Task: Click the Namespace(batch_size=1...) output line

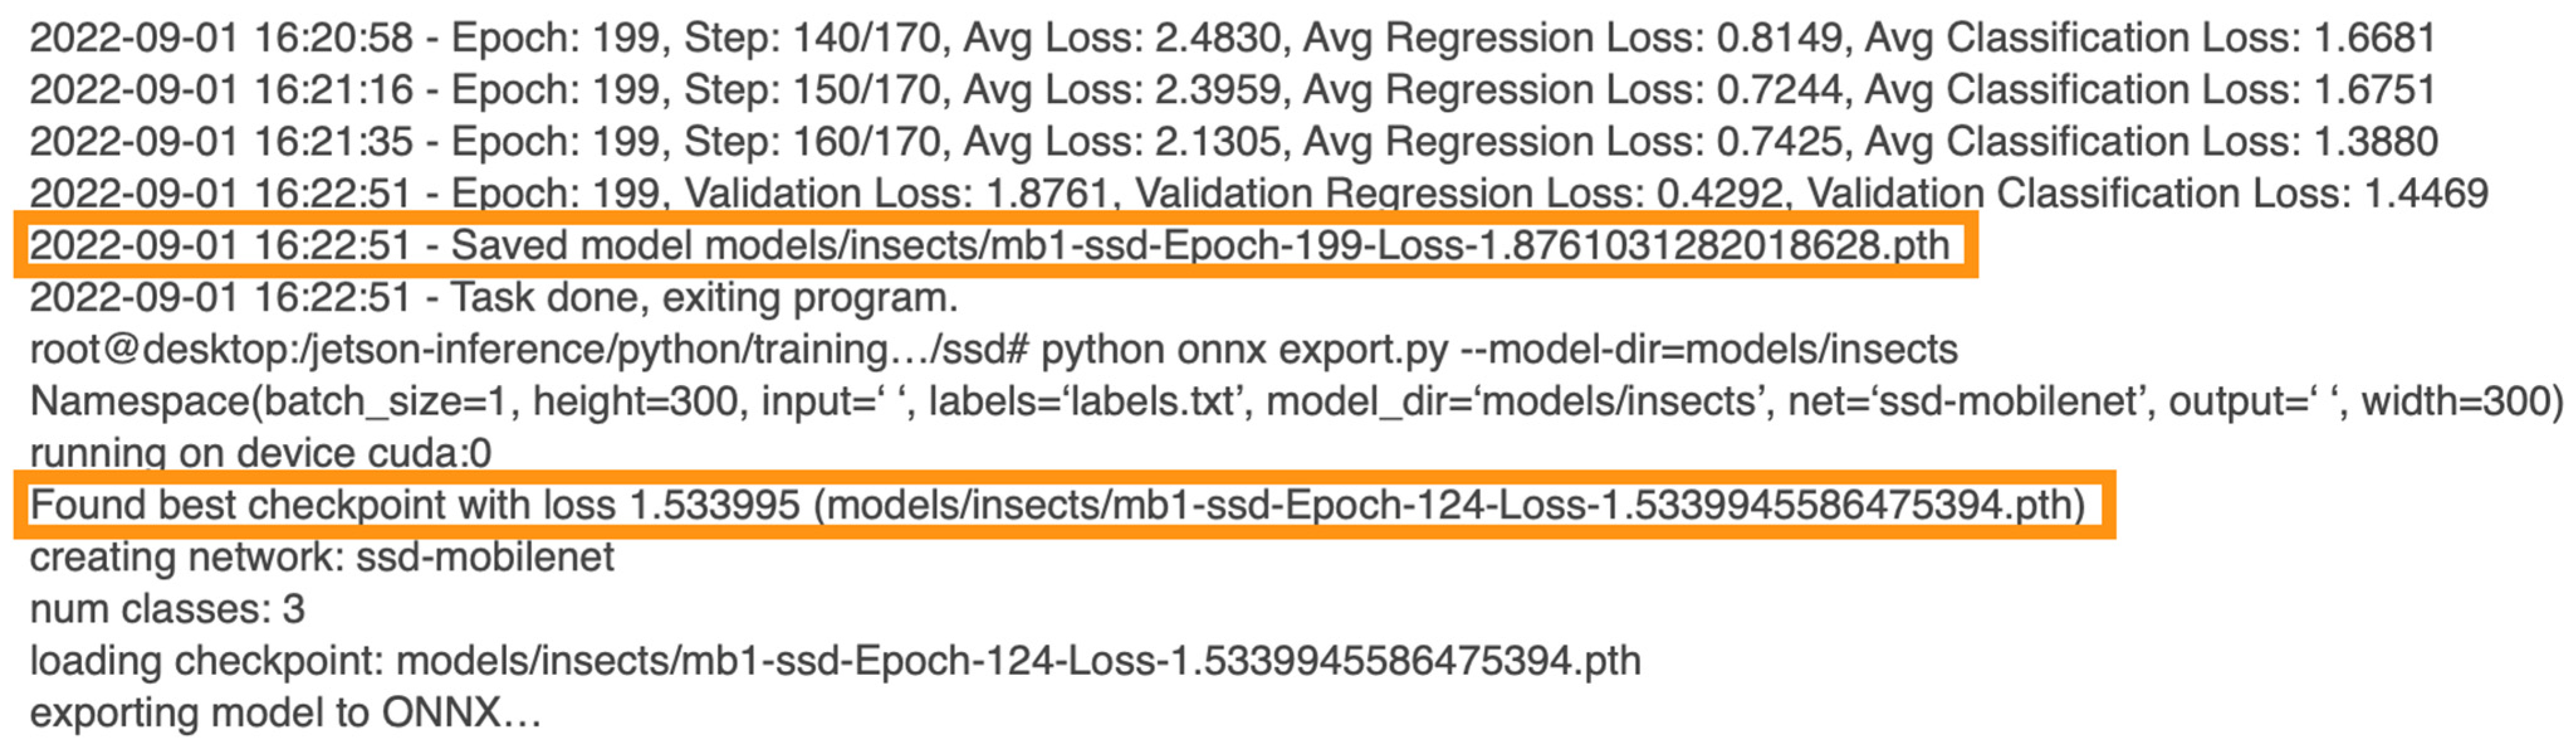Action: pos(1297,402)
